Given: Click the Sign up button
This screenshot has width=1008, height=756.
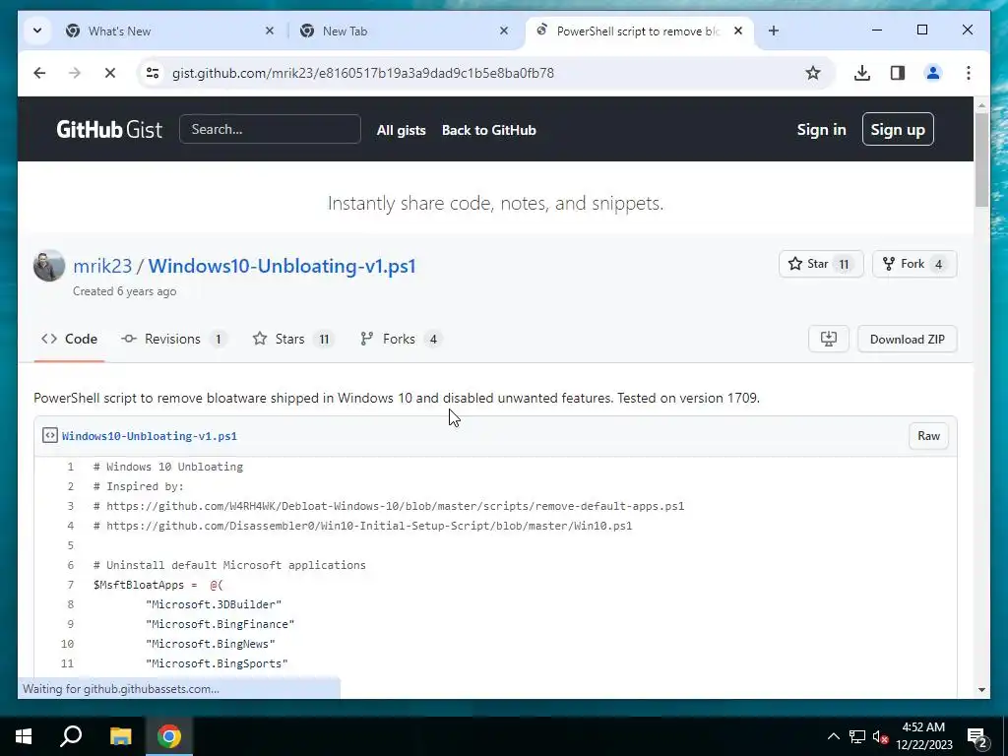Looking at the screenshot, I should [x=898, y=129].
